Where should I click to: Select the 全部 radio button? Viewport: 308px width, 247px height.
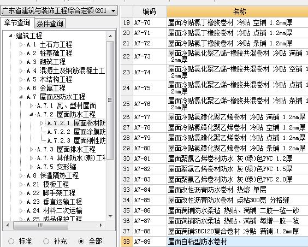coord(81,241)
